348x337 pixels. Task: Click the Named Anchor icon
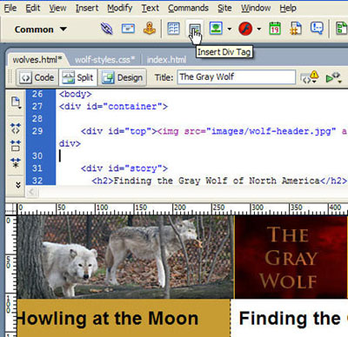pyautogui.click(x=150, y=29)
